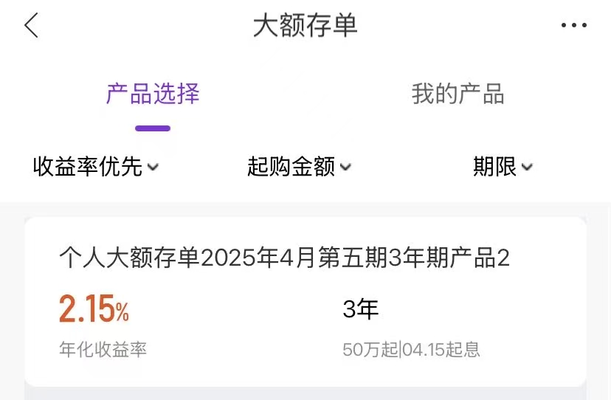Click the chevron beside 起购金额
The image size is (611, 400).
pyautogui.click(x=345, y=168)
